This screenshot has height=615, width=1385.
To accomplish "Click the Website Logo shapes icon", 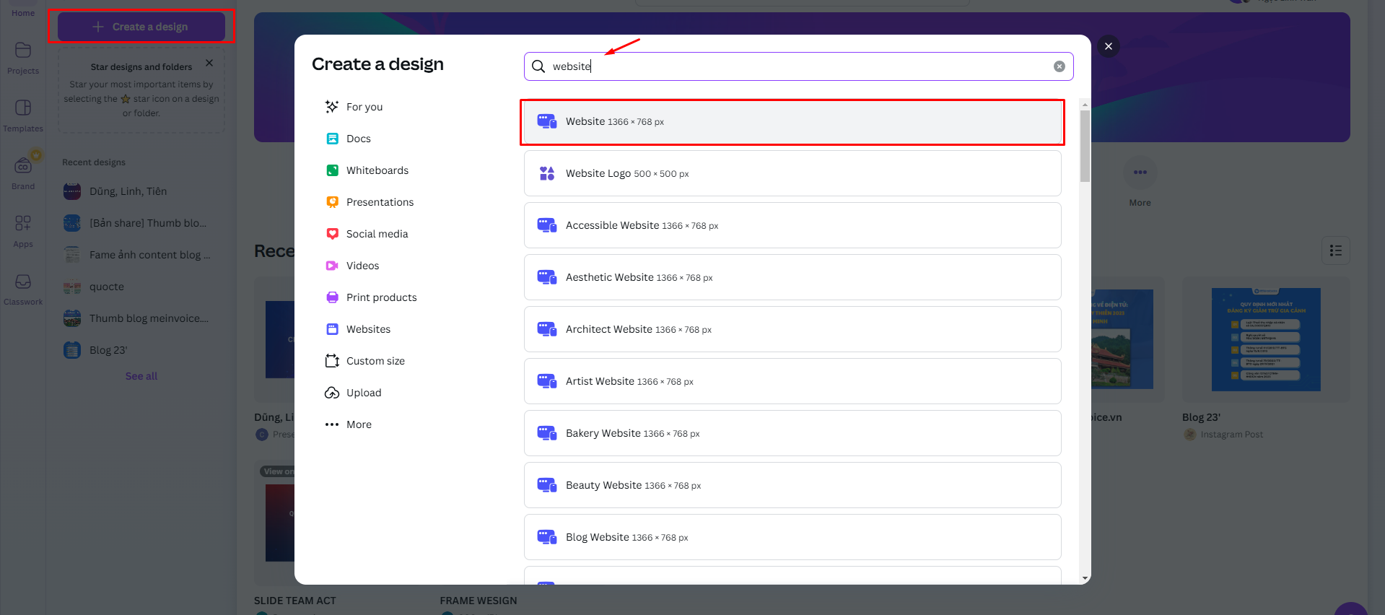I will [x=547, y=173].
